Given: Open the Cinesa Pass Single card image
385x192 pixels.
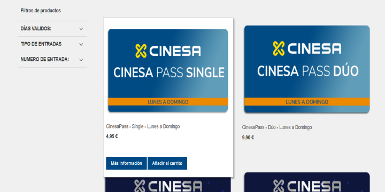Looking at the screenshot, I should tap(168, 70).
